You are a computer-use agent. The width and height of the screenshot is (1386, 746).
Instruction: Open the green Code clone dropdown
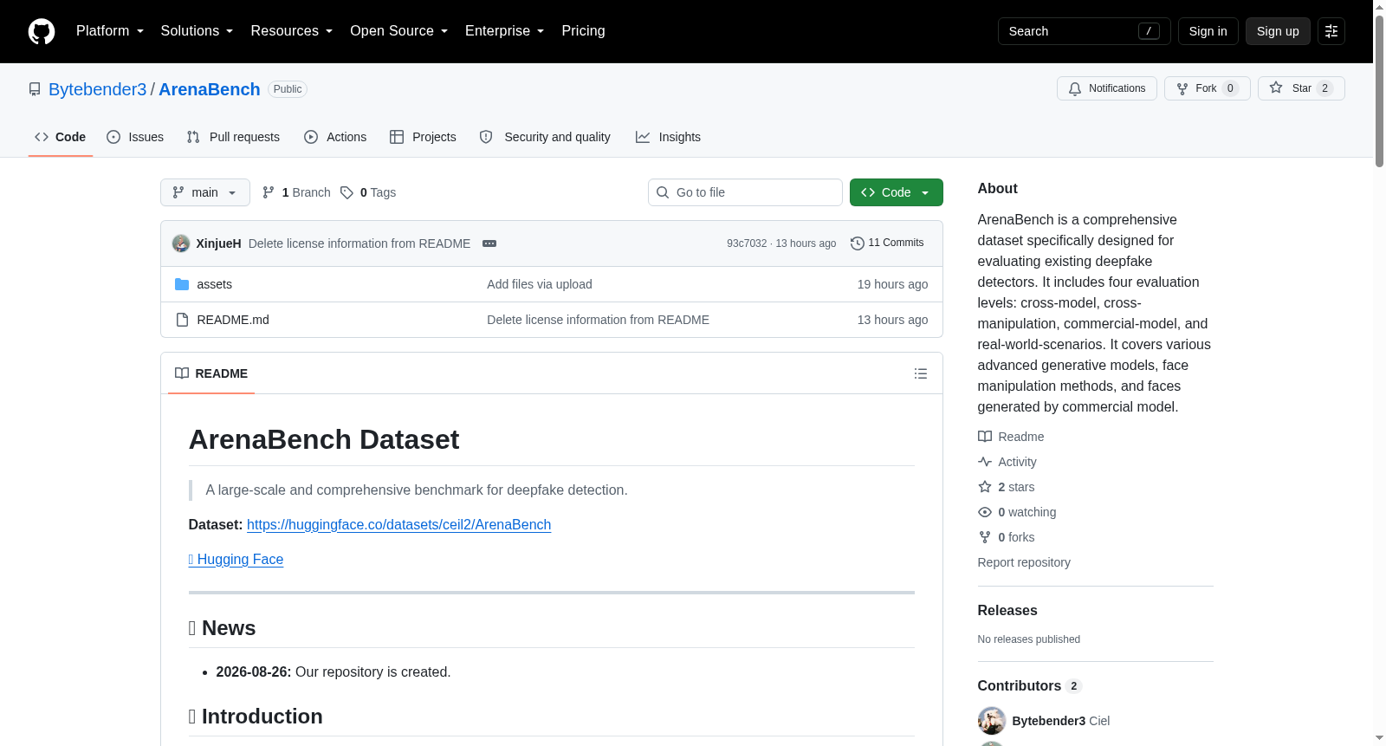[897, 192]
